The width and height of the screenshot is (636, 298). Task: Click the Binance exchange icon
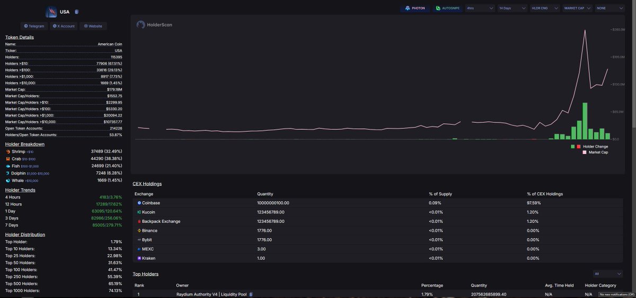139,230
